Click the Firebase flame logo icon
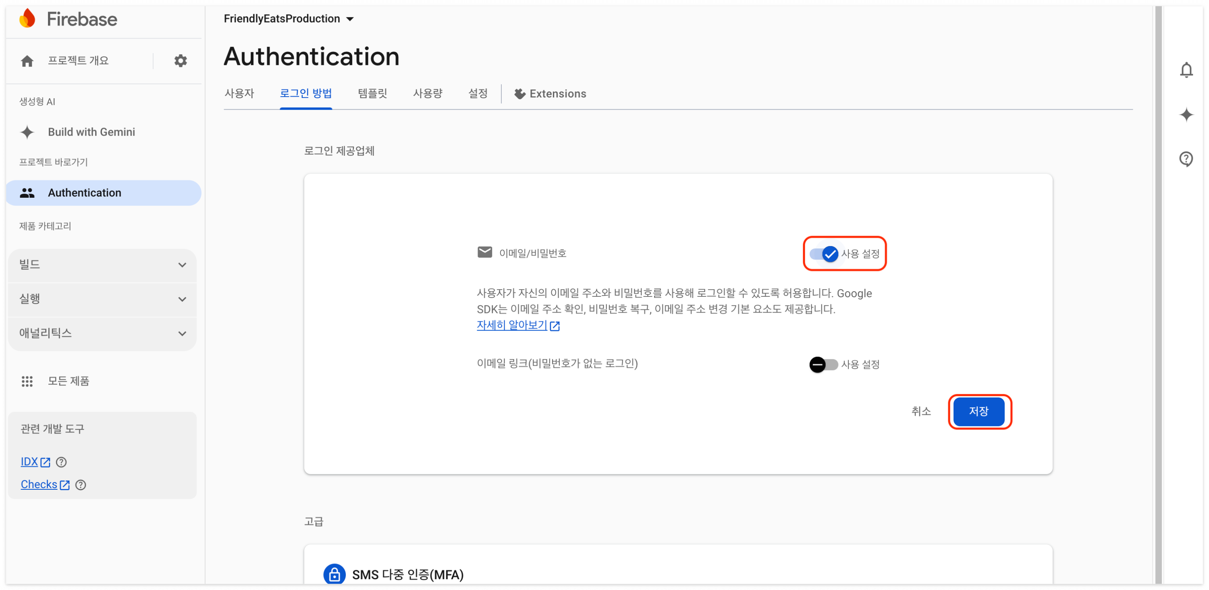The height and width of the screenshot is (590, 1209). click(x=27, y=19)
